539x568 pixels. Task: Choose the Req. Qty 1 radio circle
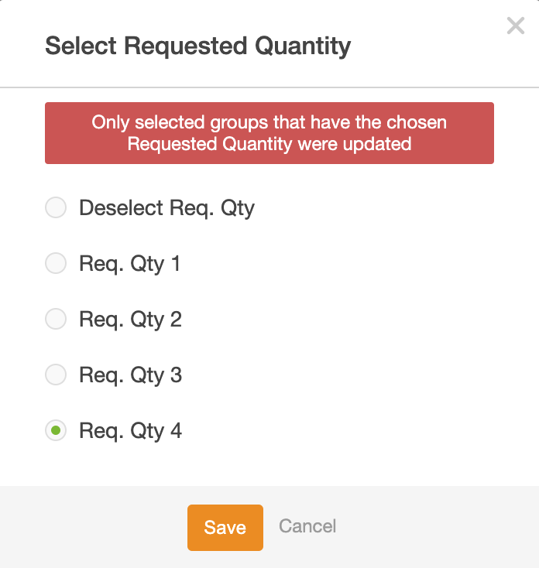point(56,264)
